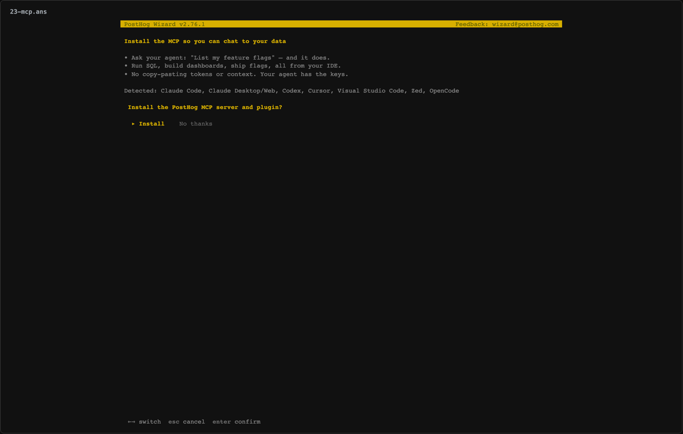Click the heading Install the MCP so you can chat
This screenshot has width=683, height=434.
pyautogui.click(x=205, y=41)
